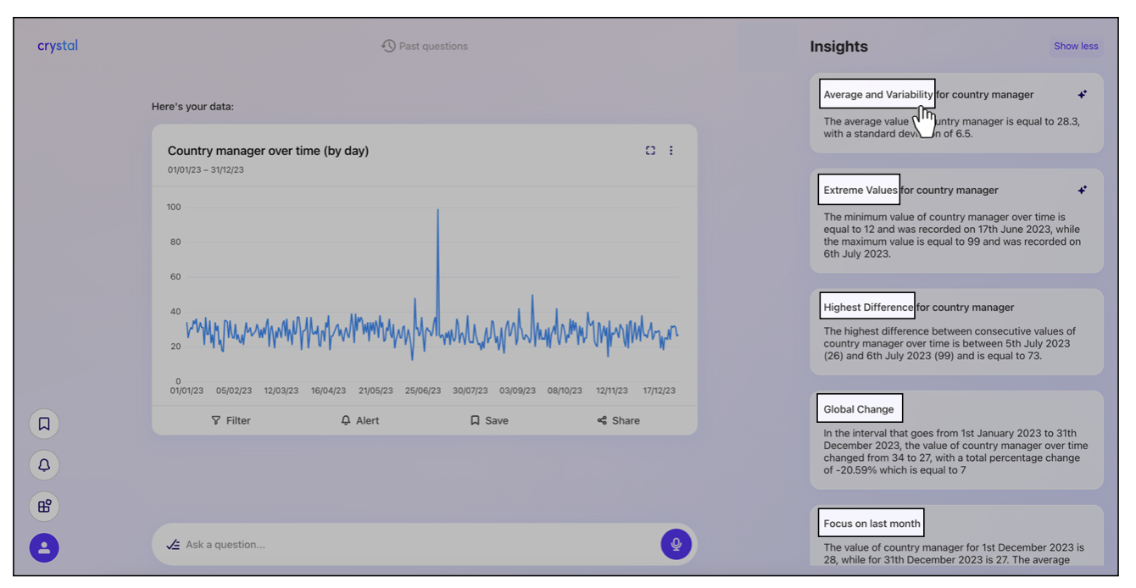The width and height of the screenshot is (1136, 588).
Task: Save the Country manager chart
Action: click(x=489, y=420)
